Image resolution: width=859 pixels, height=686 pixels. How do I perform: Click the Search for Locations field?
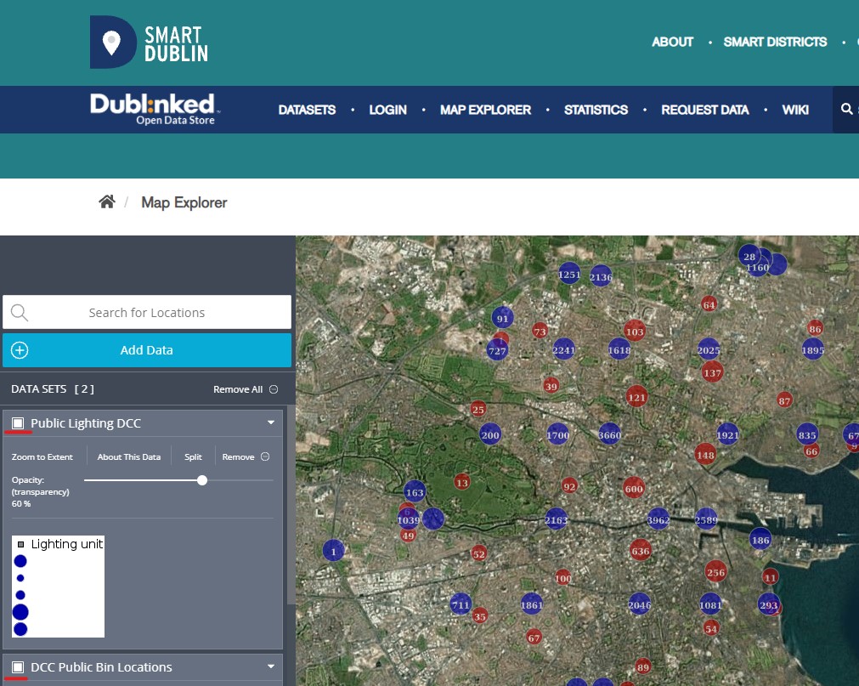147,313
